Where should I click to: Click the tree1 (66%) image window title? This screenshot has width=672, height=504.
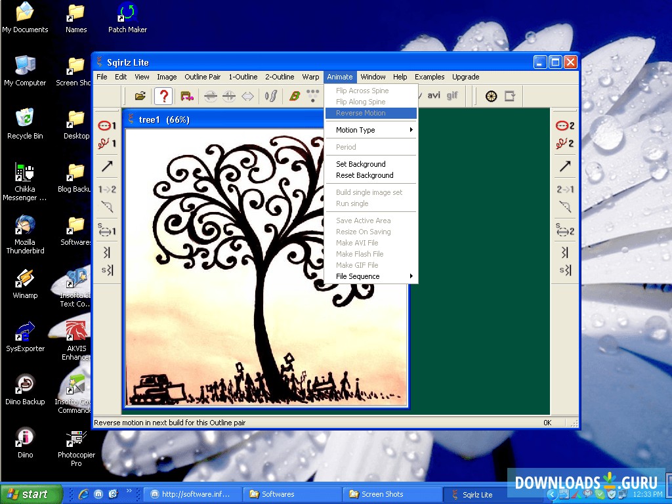(x=163, y=119)
